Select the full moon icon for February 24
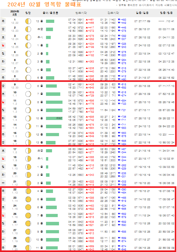Viewport: 177px width, 252px height. click(28, 207)
